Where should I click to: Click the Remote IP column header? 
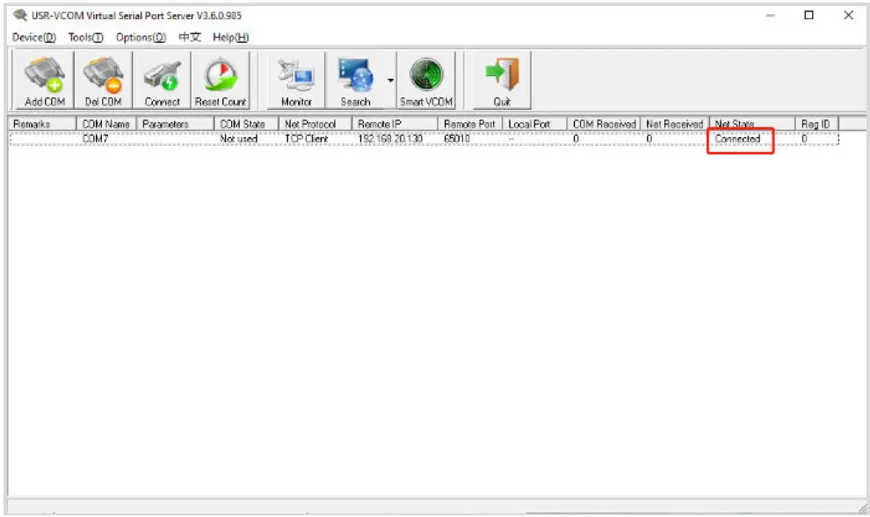(x=395, y=124)
